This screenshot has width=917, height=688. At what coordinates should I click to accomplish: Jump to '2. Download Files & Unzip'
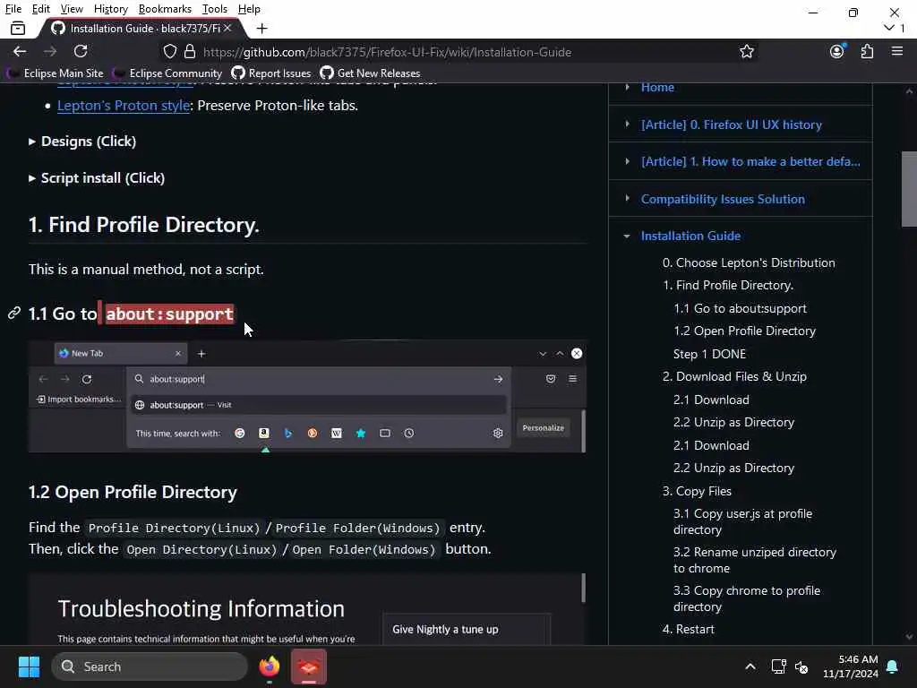coord(734,376)
